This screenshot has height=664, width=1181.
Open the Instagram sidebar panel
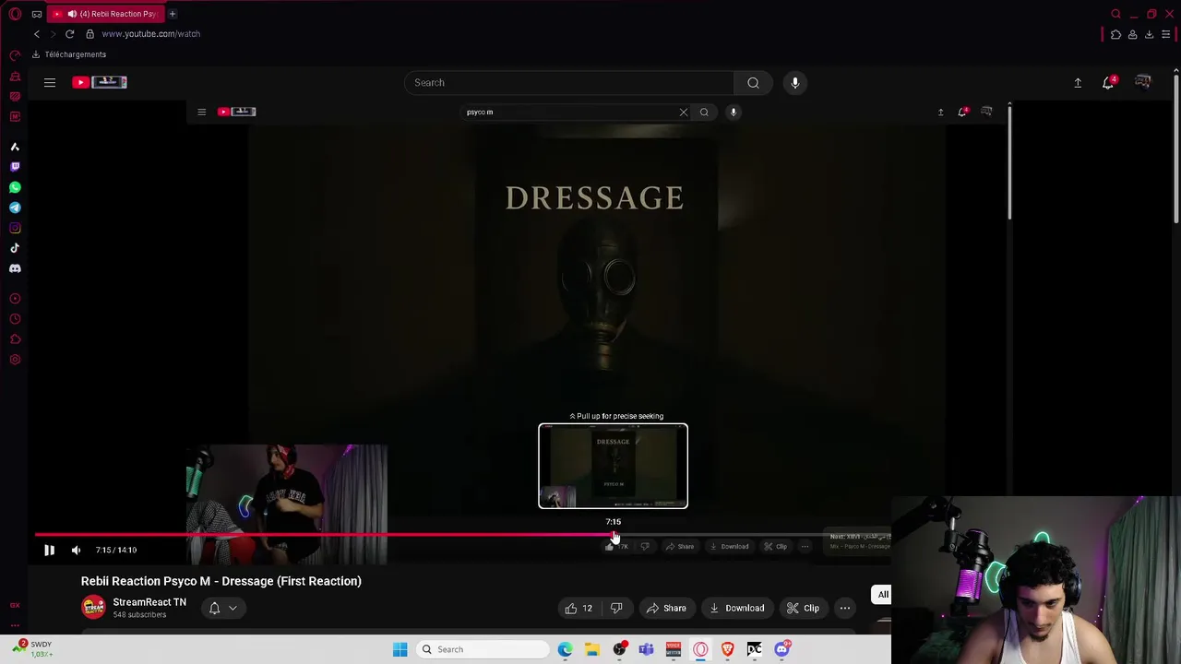pyautogui.click(x=15, y=228)
